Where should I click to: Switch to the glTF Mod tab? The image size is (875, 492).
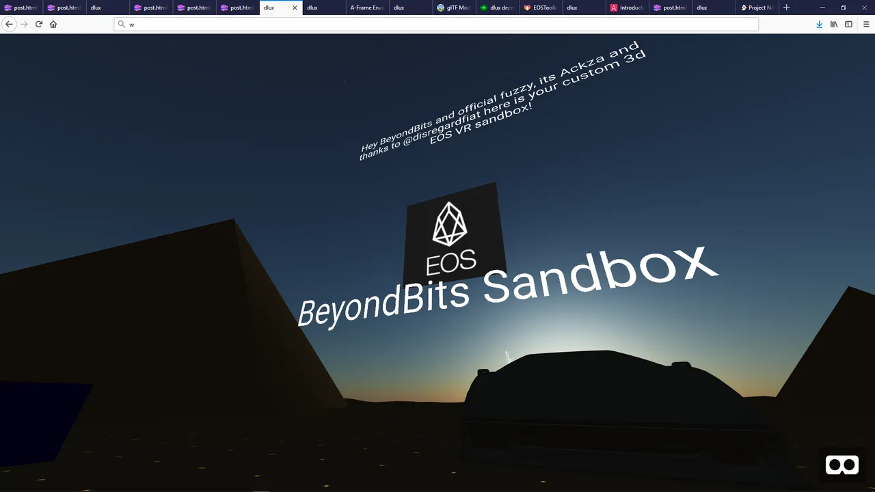(x=454, y=8)
